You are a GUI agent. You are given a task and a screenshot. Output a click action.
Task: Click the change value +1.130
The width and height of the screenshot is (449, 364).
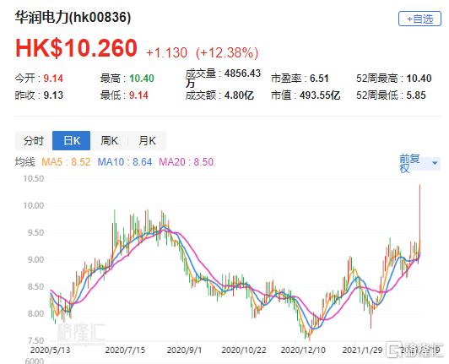(166, 53)
